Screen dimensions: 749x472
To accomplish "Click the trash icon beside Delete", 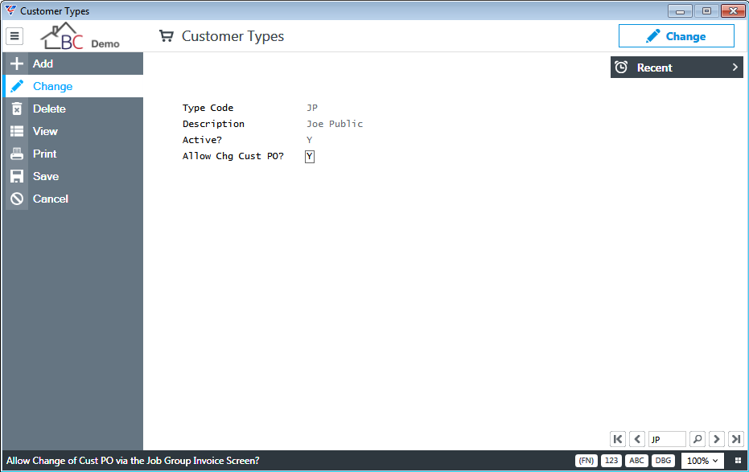I will pos(17,109).
